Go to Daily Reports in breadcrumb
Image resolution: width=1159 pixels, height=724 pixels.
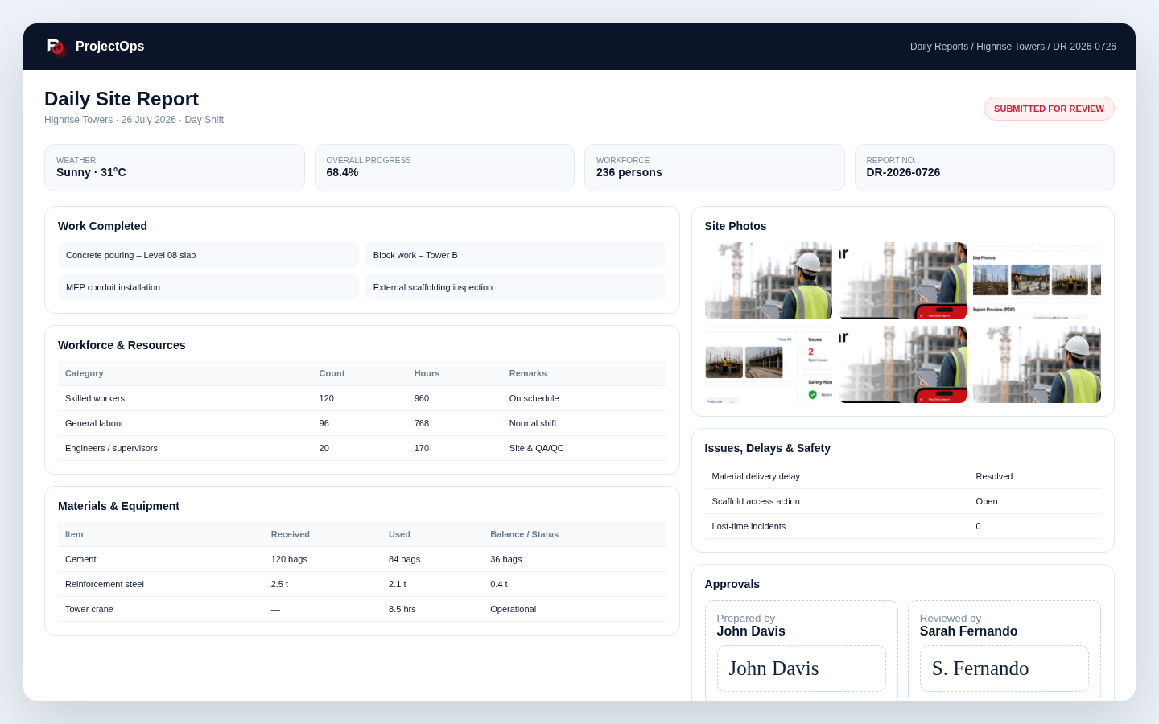coord(938,47)
